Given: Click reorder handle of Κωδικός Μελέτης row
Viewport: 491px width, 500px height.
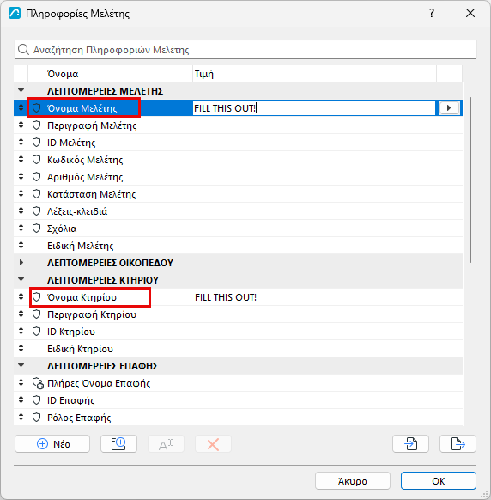Looking at the screenshot, I should click(21, 160).
